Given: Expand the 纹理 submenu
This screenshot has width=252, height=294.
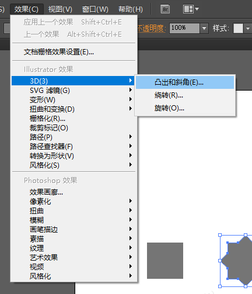Looking at the screenshot, I should point(73,248).
